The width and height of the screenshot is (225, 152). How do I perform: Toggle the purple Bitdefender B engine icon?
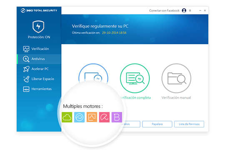point(117,117)
